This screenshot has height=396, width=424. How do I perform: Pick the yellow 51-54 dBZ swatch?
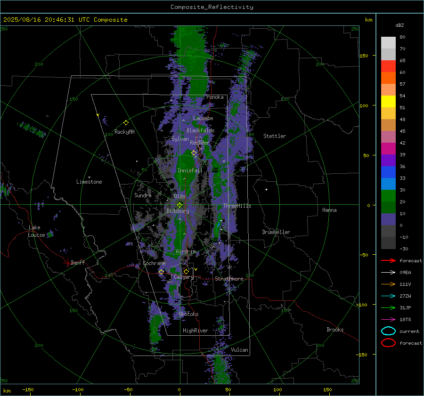pyautogui.click(x=388, y=102)
